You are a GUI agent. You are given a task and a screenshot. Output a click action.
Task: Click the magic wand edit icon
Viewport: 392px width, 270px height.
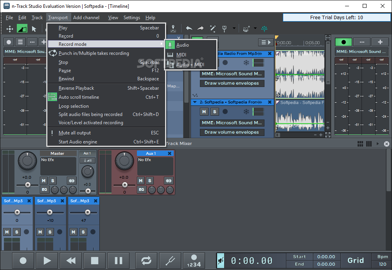212,29
